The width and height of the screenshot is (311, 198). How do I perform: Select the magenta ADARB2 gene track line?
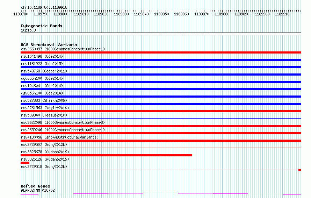(x=161, y=194)
